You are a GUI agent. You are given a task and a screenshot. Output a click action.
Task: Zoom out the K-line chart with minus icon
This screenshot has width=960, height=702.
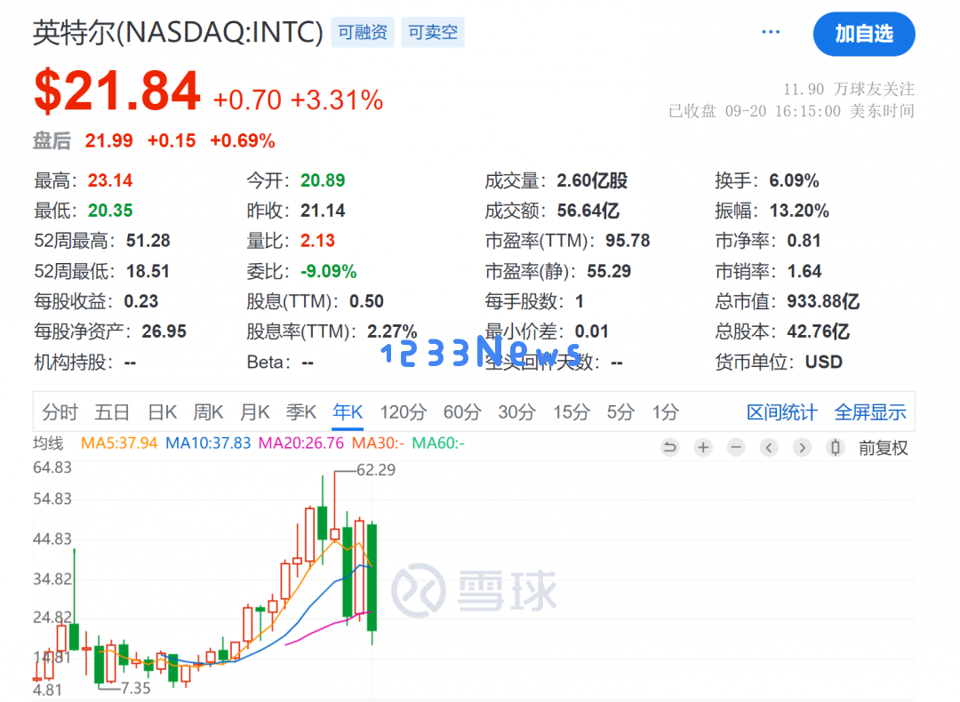point(737,447)
